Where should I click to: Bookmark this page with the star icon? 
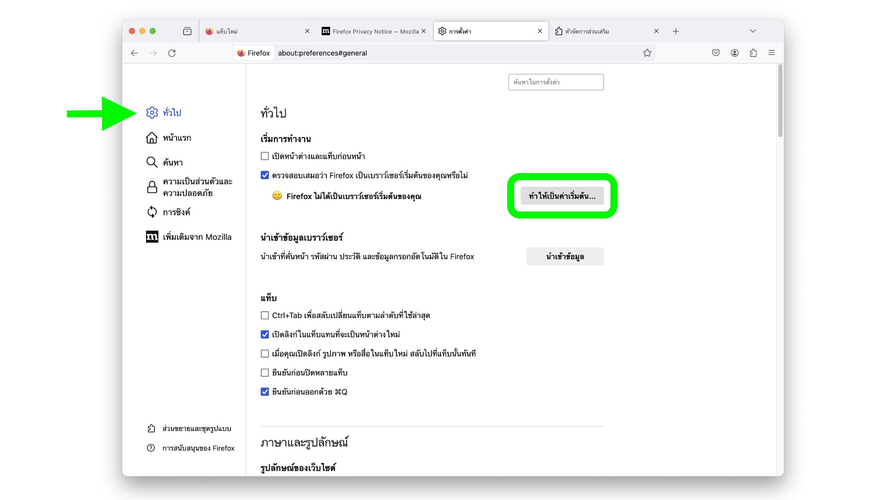(647, 53)
